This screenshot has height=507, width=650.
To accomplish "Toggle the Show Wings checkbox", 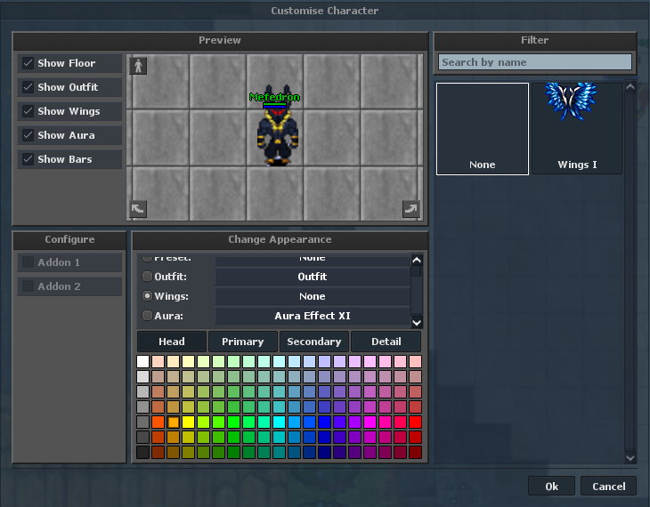I will coord(28,111).
